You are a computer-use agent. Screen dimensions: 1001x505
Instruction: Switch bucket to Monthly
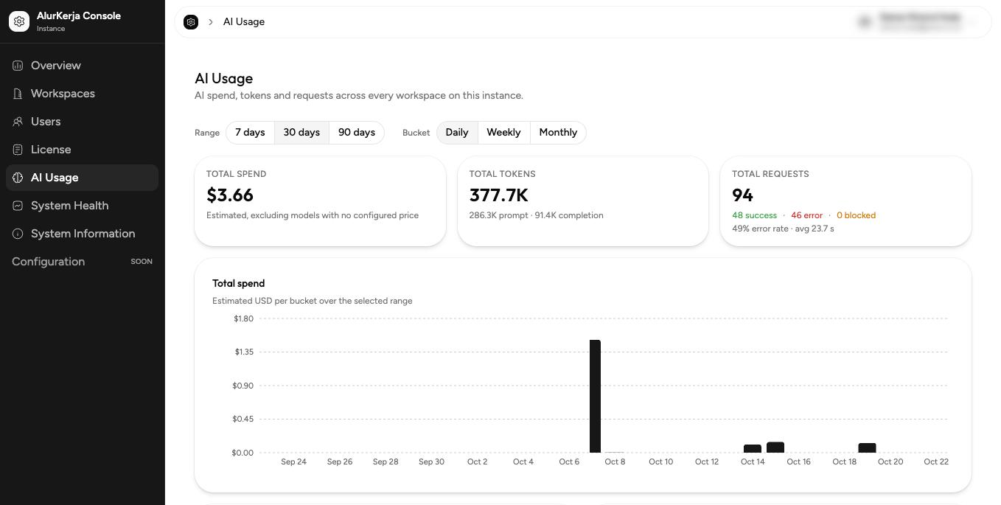(x=558, y=133)
